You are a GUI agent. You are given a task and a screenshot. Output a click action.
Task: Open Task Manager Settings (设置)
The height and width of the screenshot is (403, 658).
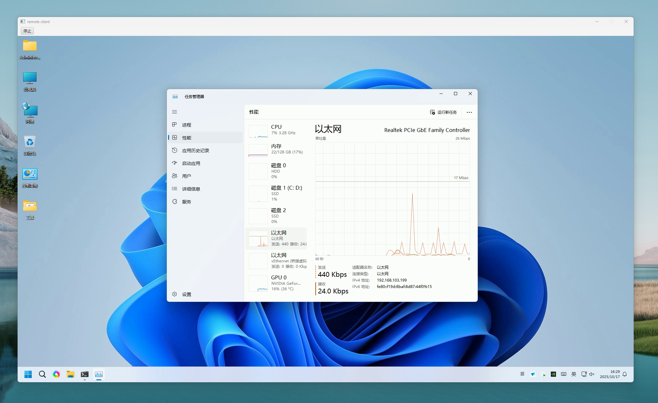click(x=186, y=294)
